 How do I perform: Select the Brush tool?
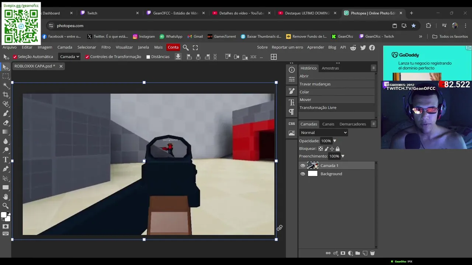6,113
